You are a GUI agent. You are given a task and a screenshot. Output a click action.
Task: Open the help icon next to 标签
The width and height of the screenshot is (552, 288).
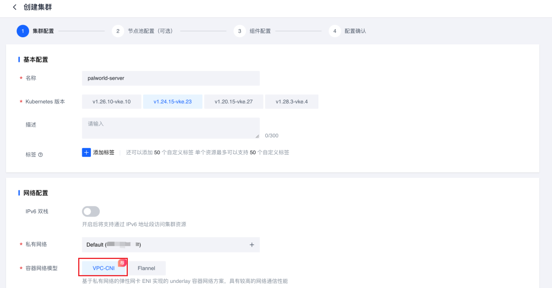40,155
